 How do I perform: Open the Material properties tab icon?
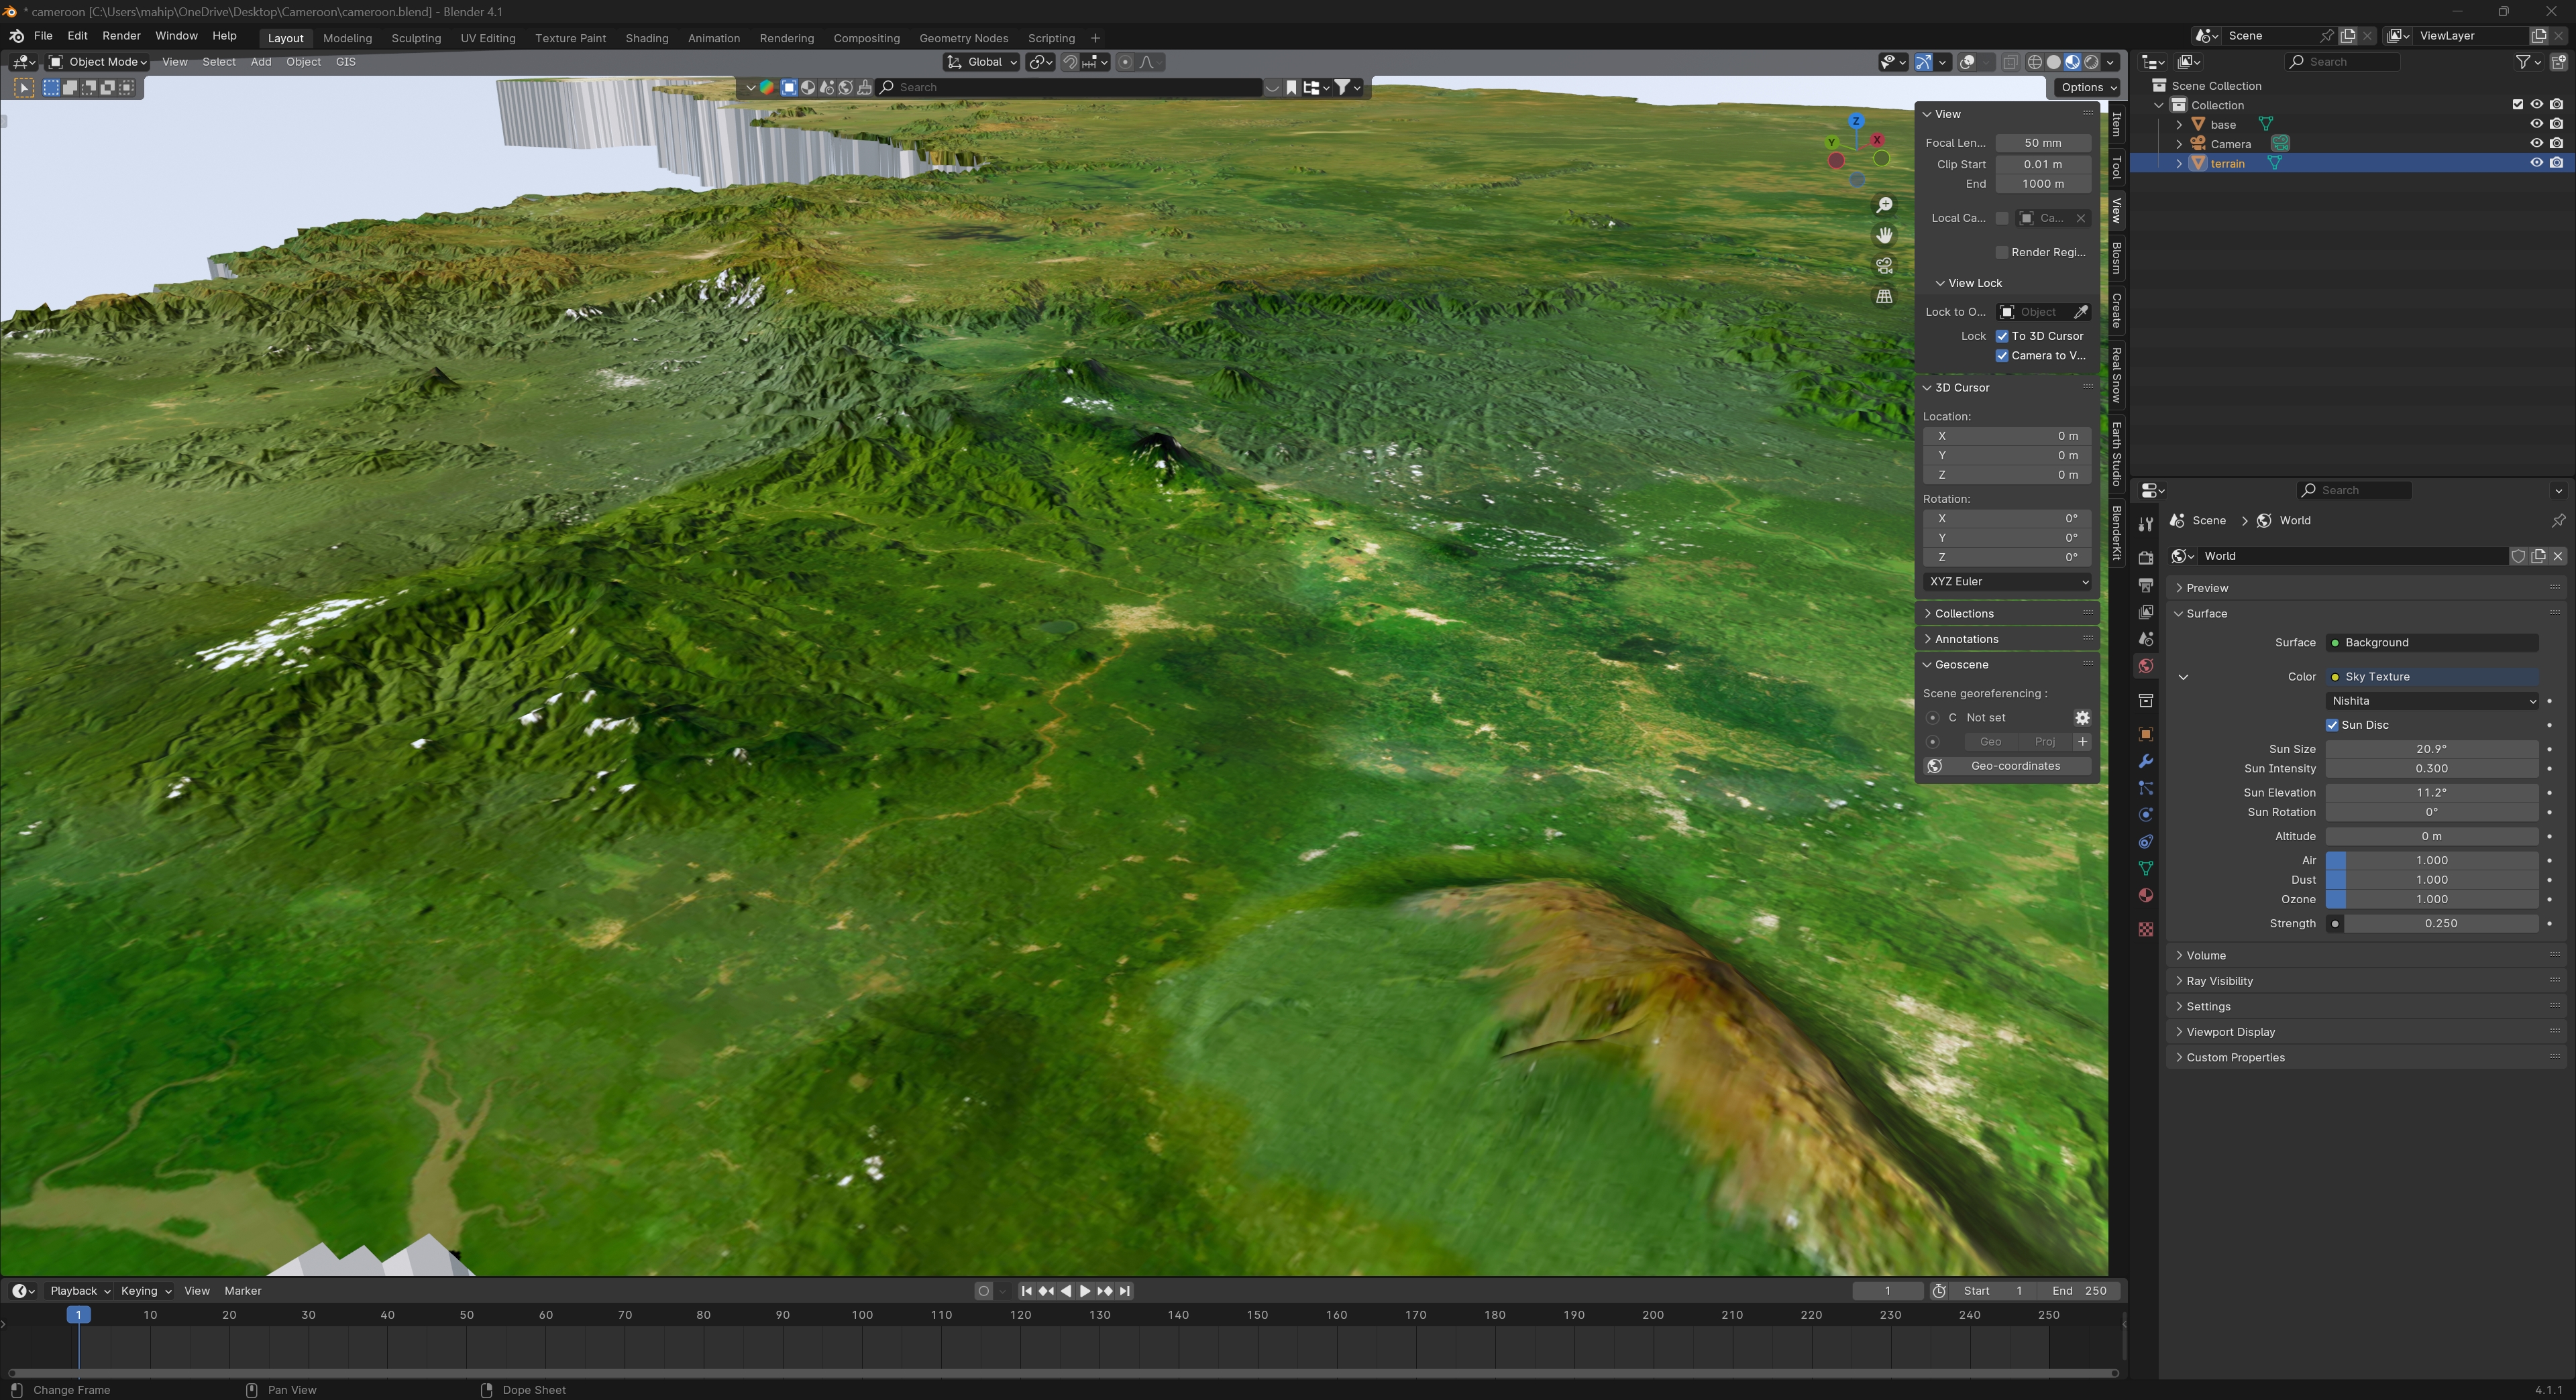(x=2145, y=895)
